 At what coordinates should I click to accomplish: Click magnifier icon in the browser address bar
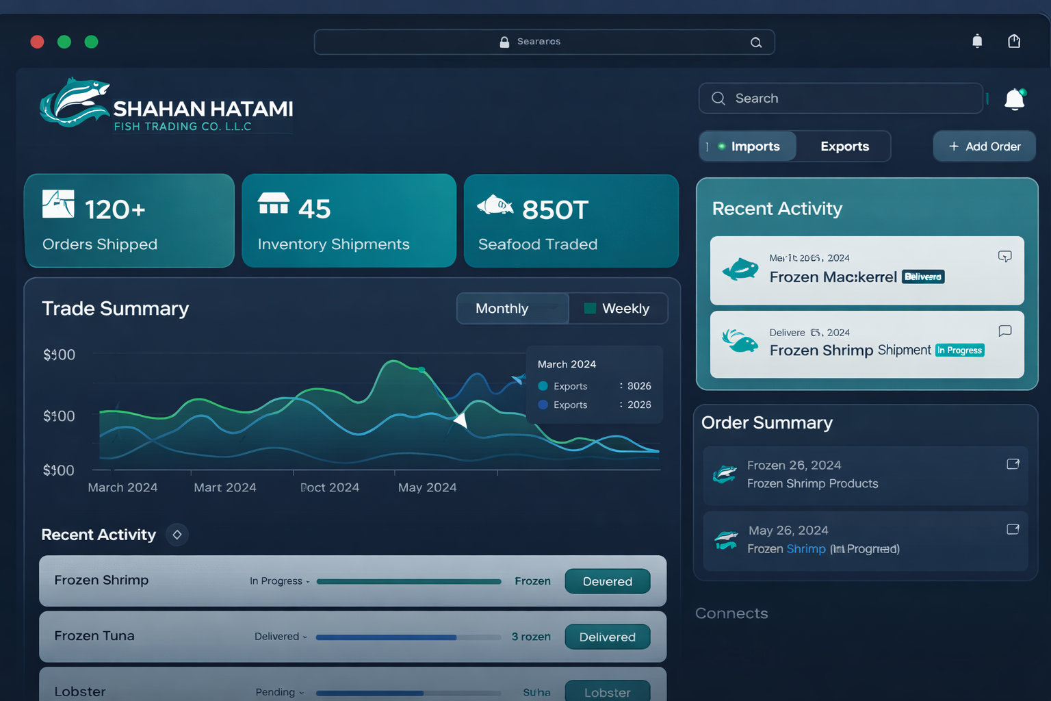pos(755,42)
